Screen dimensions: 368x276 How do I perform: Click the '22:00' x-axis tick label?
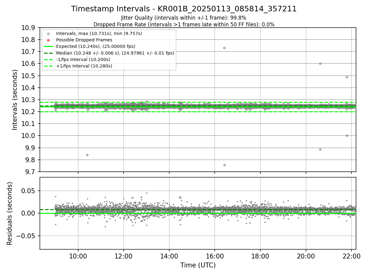pyautogui.click(x=351, y=256)
